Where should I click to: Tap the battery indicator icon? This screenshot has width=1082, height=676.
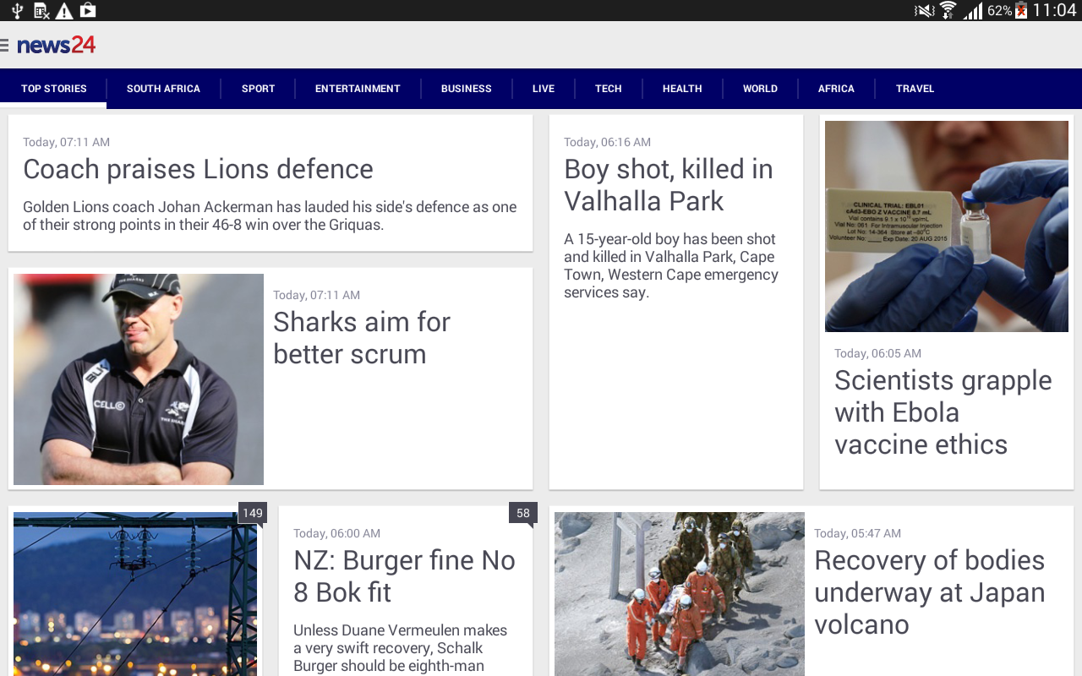click(1021, 10)
